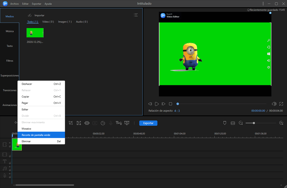Open the aspect ratio 4 : 3 selector
287x188 pixels.
pos(177,111)
